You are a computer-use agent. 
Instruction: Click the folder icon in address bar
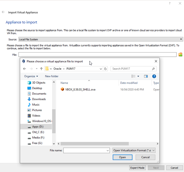coord(47,68)
